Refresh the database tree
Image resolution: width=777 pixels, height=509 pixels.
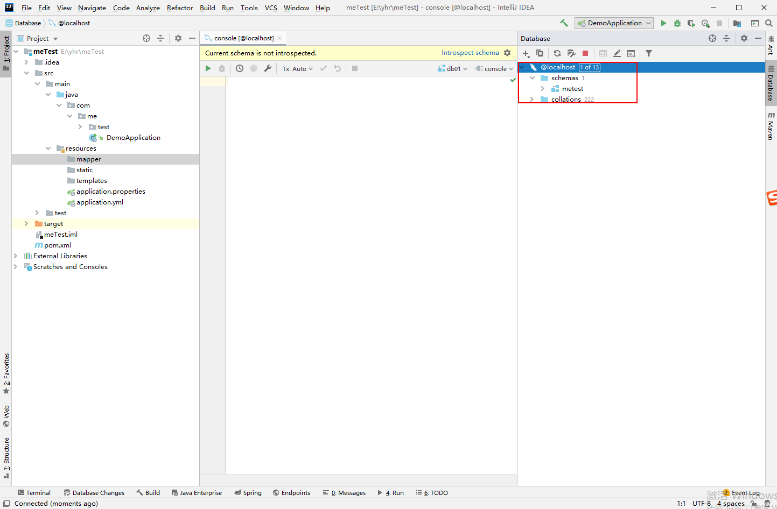click(557, 53)
